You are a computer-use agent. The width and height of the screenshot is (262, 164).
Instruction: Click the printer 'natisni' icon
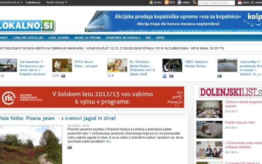click(x=179, y=2)
